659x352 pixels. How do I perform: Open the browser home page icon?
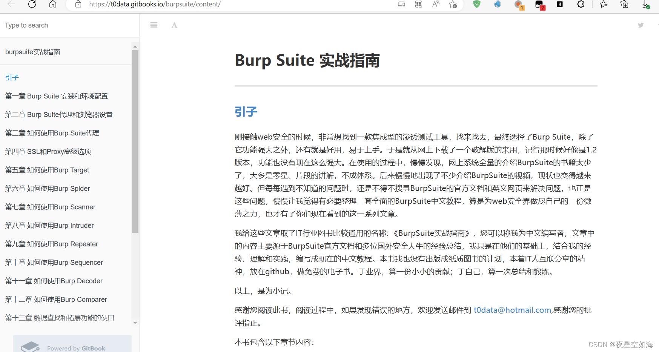tap(53, 4)
